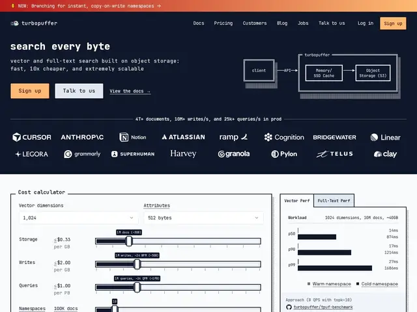The height and width of the screenshot is (312, 417).
Task: Click the Atlassian customer logo
Action: coord(183,137)
